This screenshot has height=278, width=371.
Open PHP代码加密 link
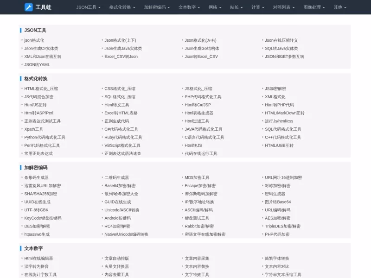(x=277, y=234)
